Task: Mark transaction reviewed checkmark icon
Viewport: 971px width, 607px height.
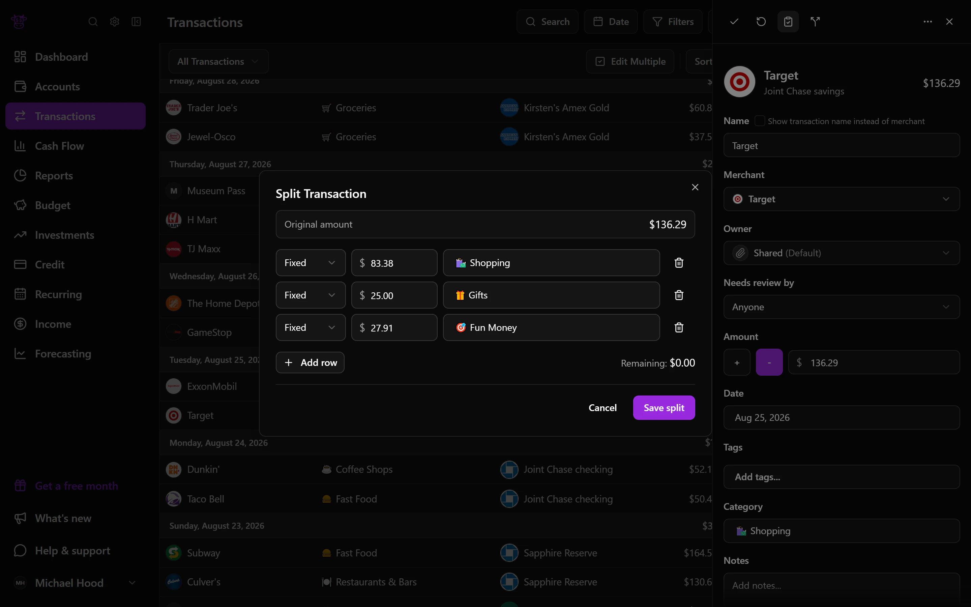Action: click(x=734, y=22)
